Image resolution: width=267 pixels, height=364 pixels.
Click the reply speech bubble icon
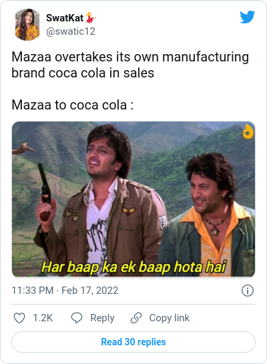click(x=77, y=318)
